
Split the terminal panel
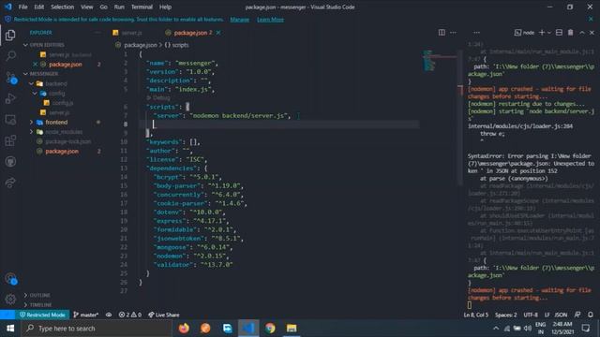coord(559,33)
